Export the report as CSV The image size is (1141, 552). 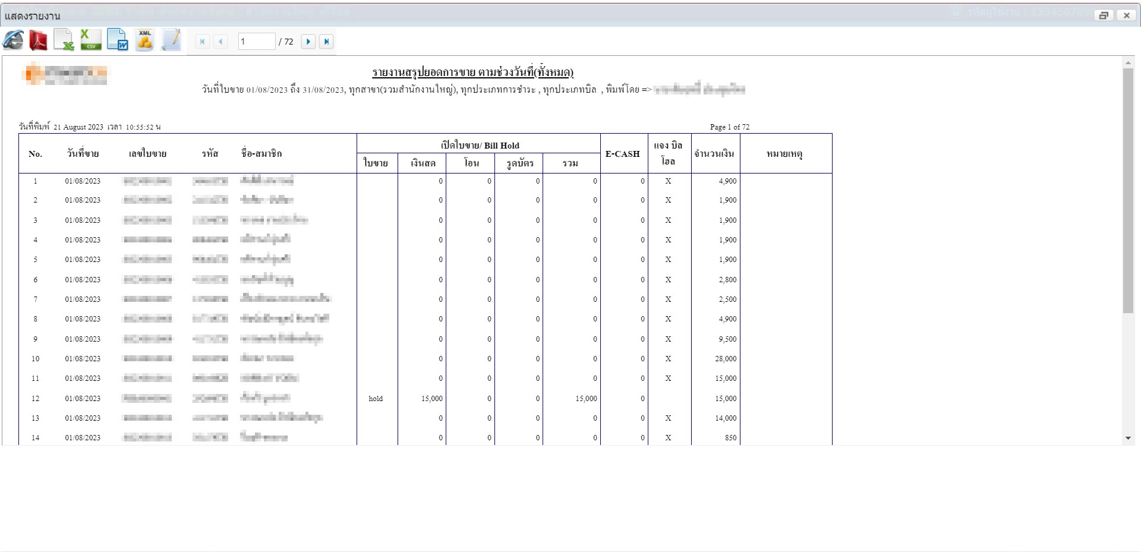coord(91,40)
